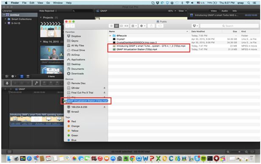Sort Finder list by Size column
This screenshot has height=164, width=261.
tap(231, 31)
